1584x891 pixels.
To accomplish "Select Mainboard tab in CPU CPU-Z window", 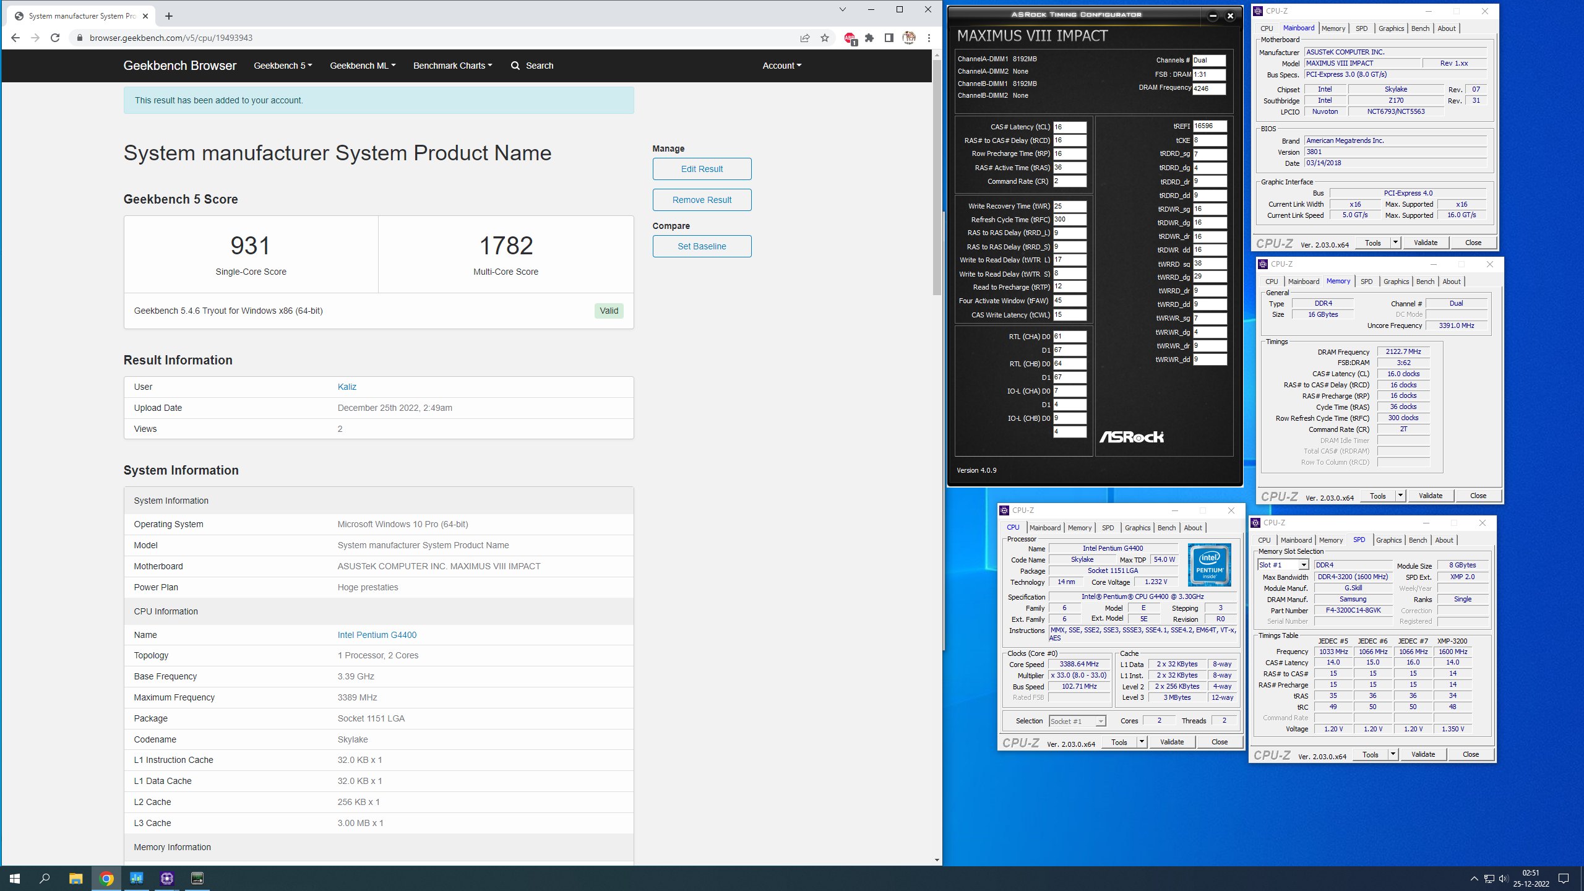I will tap(1044, 528).
